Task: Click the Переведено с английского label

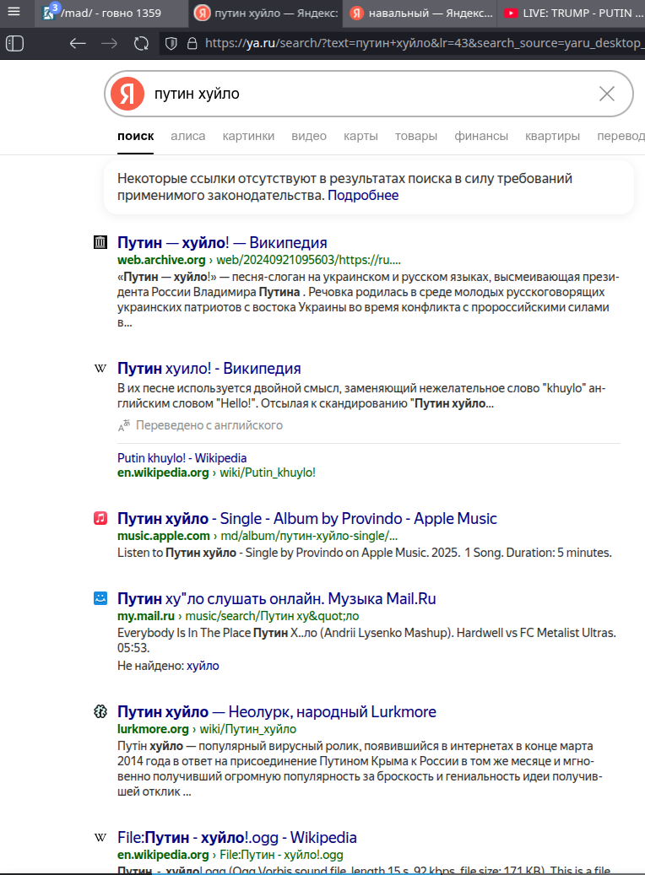Action: [x=209, y=425]
